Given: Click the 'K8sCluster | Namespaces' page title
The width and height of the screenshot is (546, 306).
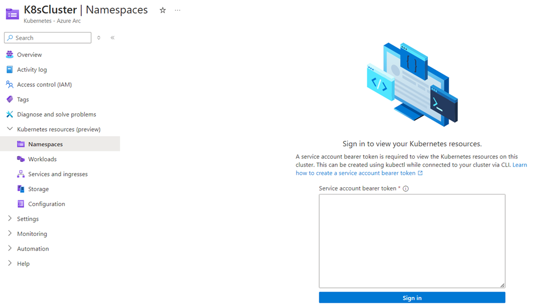Looking at the screenshot, I should pyautogui.click(x=86, y=10).
